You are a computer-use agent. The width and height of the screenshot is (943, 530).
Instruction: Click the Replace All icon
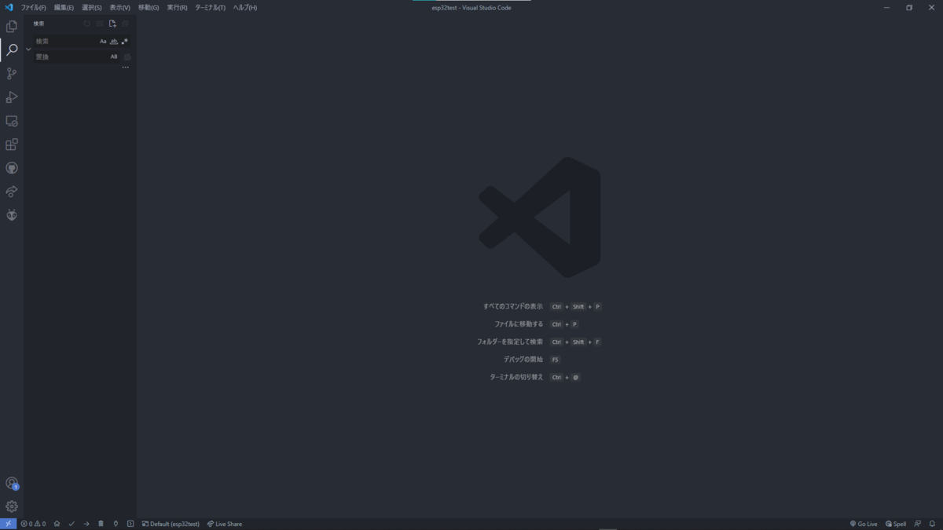point(127,57)
